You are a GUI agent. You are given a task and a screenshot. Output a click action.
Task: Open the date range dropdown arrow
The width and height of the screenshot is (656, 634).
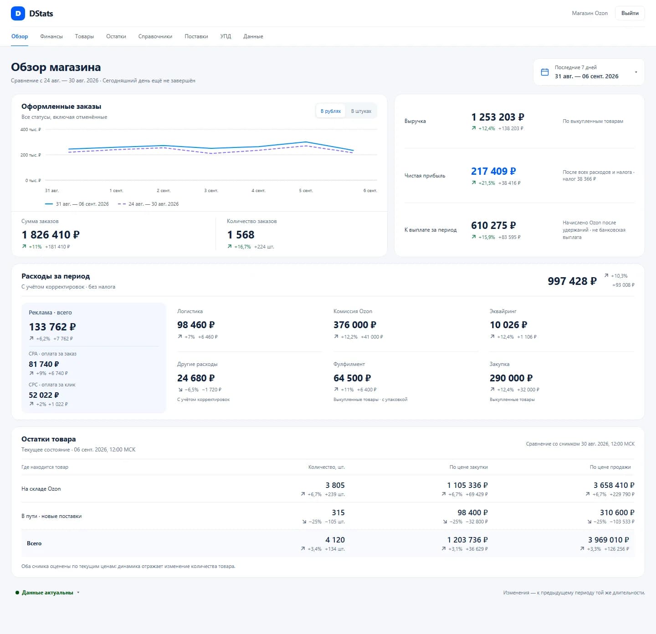click(x=636, y=72)
